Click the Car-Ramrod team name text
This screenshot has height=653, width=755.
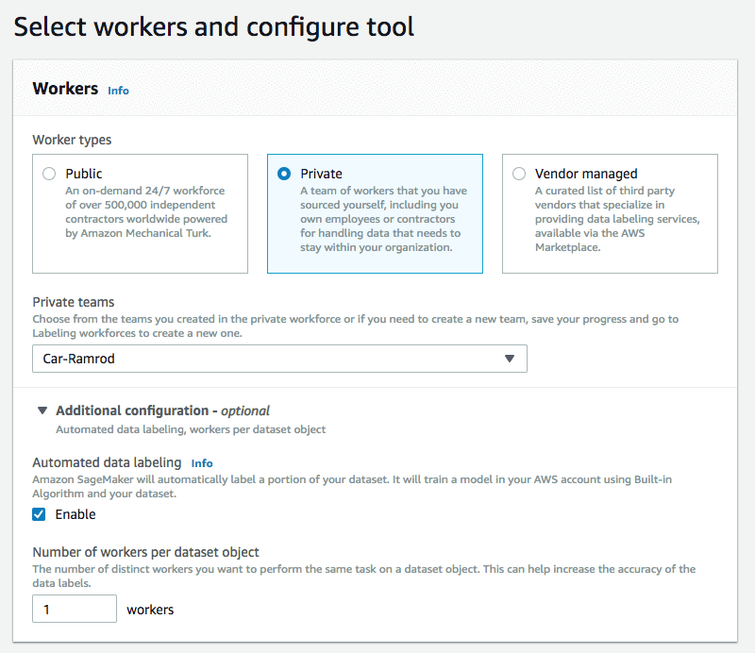79,359
